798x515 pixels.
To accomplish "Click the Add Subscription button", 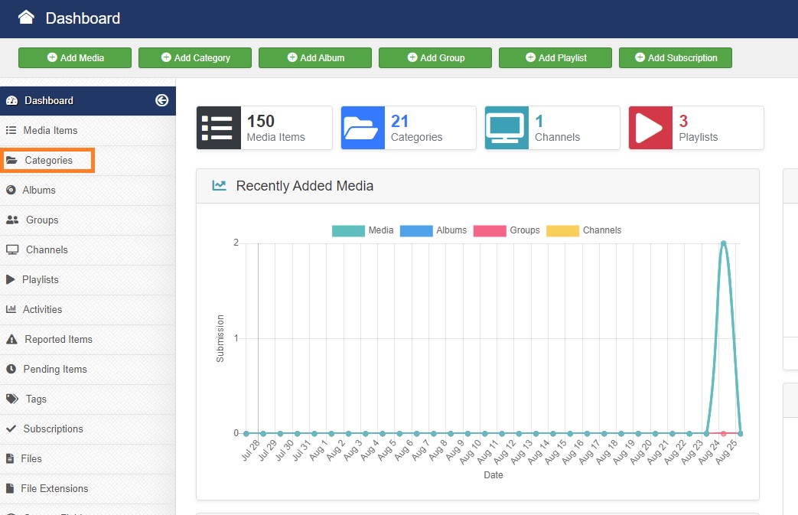I will (676, 57).
